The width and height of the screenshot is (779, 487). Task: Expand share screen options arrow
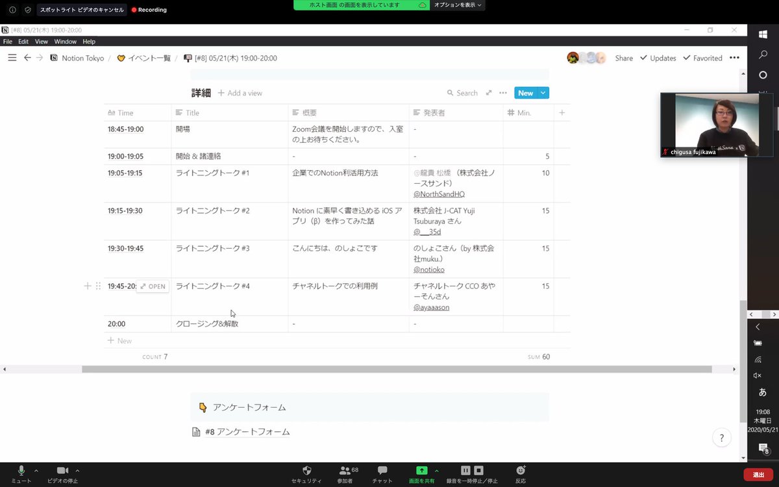pyautogui.click(x=436, y=470)
